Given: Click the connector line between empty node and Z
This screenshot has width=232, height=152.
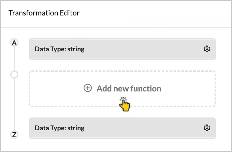Looking at the screenshot, I should click(x=14, y=104).
